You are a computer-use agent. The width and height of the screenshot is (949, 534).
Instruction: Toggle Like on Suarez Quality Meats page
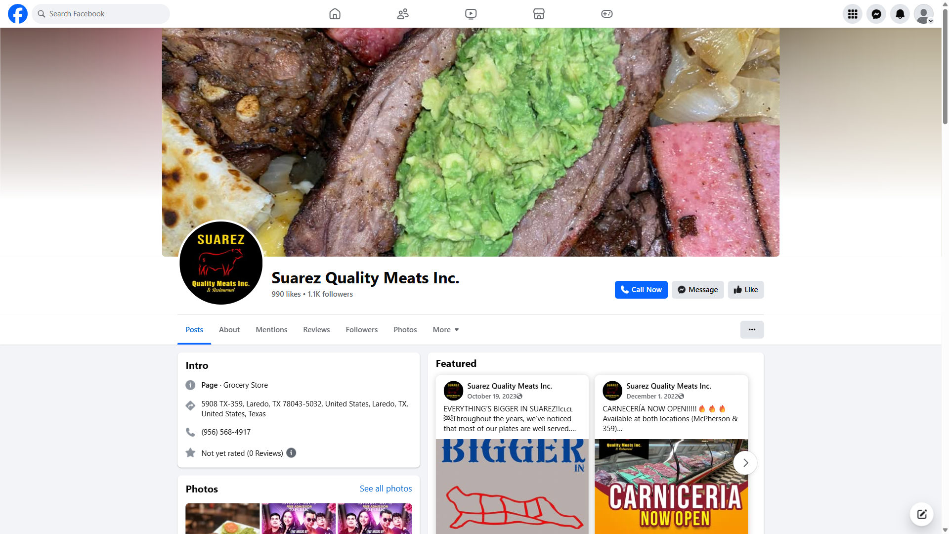(x=746, y=290)
